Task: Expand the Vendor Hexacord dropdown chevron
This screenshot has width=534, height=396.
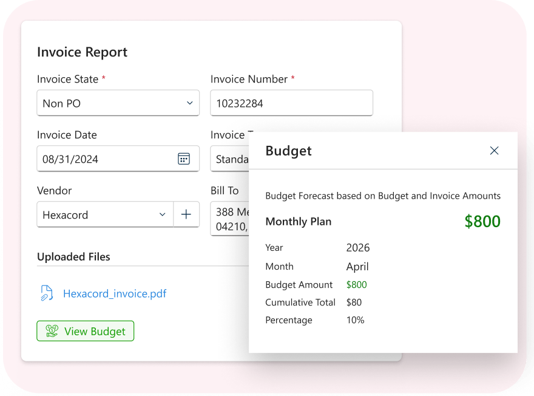Action: [x=162, y=214]
